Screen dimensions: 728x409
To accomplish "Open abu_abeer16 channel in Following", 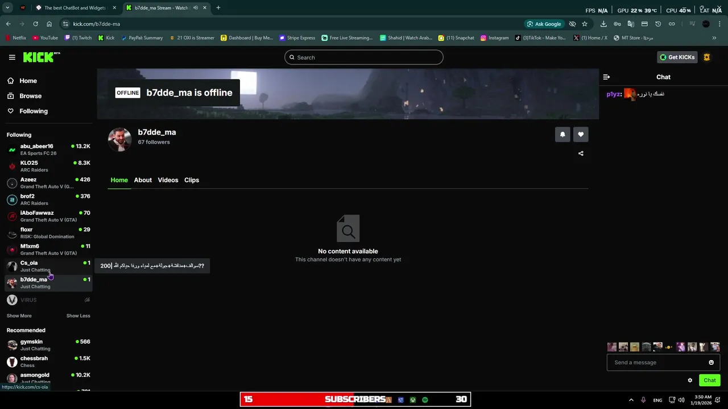I will pos(48,150).
